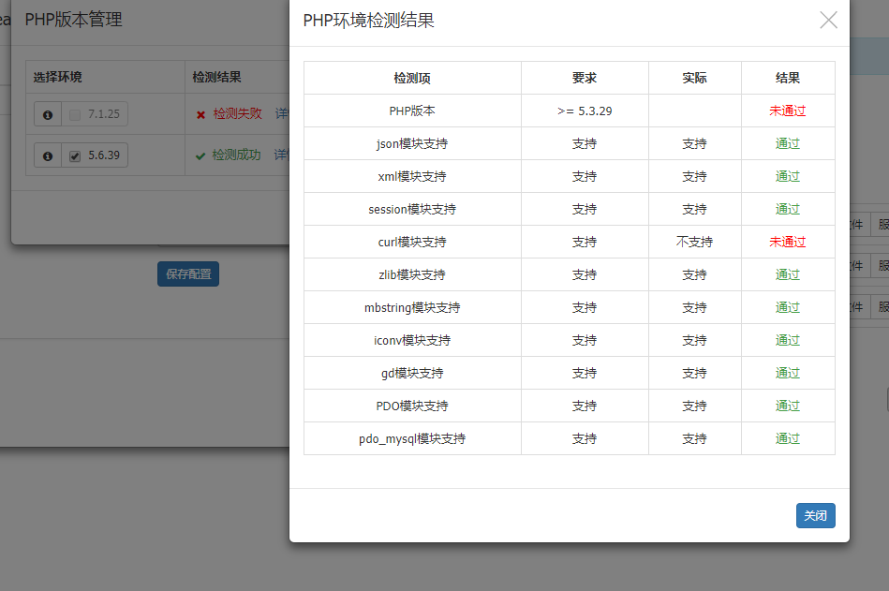The image size is (889, 591).
Task: Click the green checkmark 检测成功 icon
Action: click(x=200, y=155)
